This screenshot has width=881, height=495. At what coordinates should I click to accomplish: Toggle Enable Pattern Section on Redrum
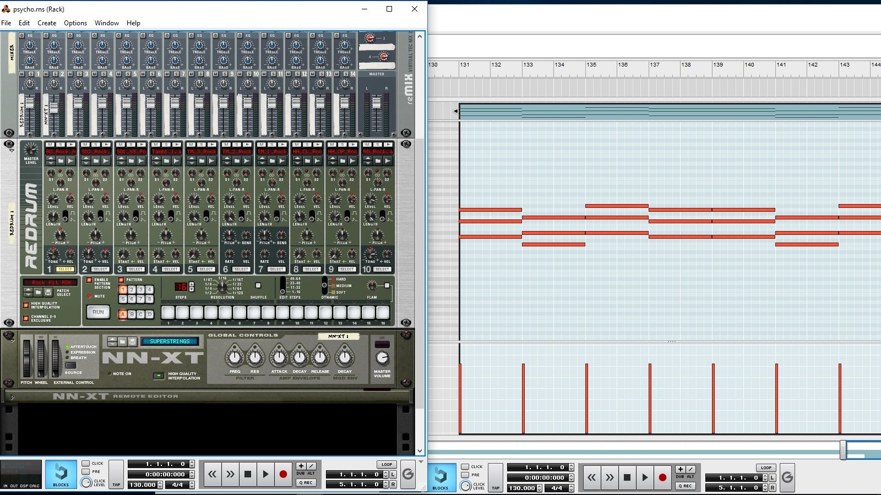click(89, 280)
